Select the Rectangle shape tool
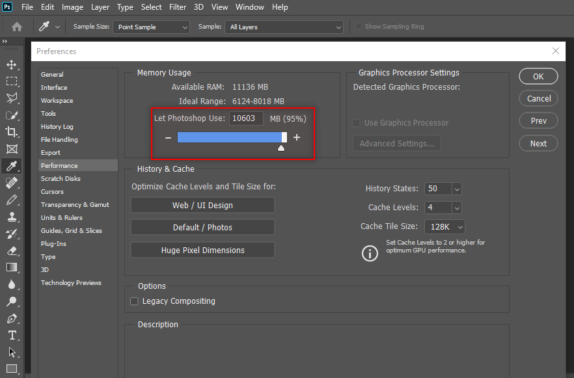 [11, 369]
